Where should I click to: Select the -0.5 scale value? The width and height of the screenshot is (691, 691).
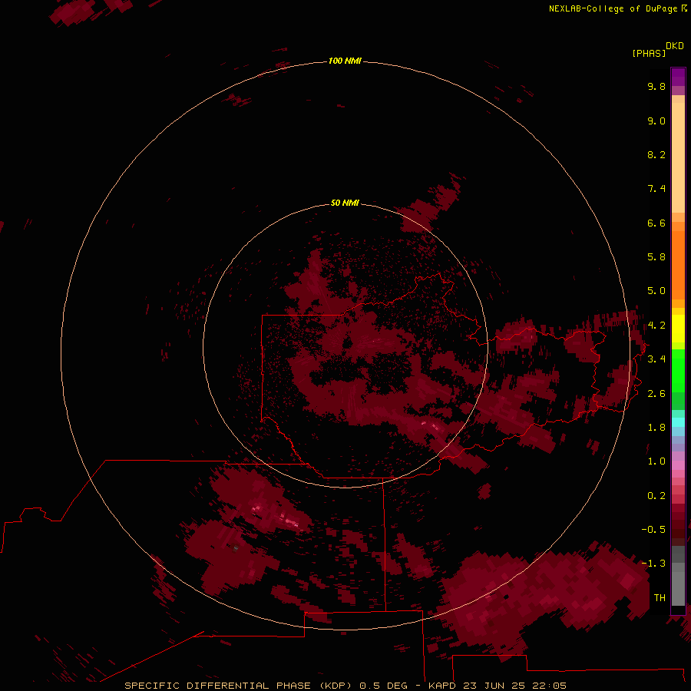click(653, 530)
